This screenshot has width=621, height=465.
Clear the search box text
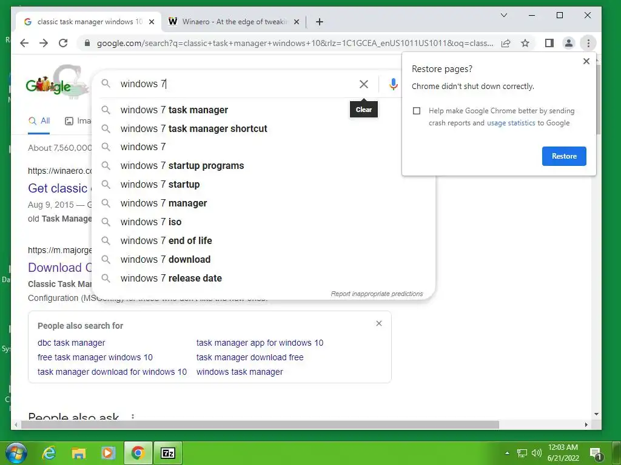[x=364, y=84]
